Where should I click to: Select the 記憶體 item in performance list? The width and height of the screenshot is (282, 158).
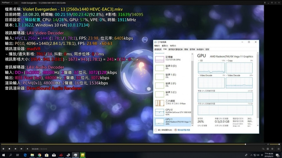pyautogui.click(x=173, y=59)
